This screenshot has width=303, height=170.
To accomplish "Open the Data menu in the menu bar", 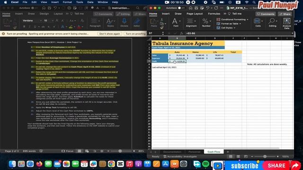I will pos(90,2).
